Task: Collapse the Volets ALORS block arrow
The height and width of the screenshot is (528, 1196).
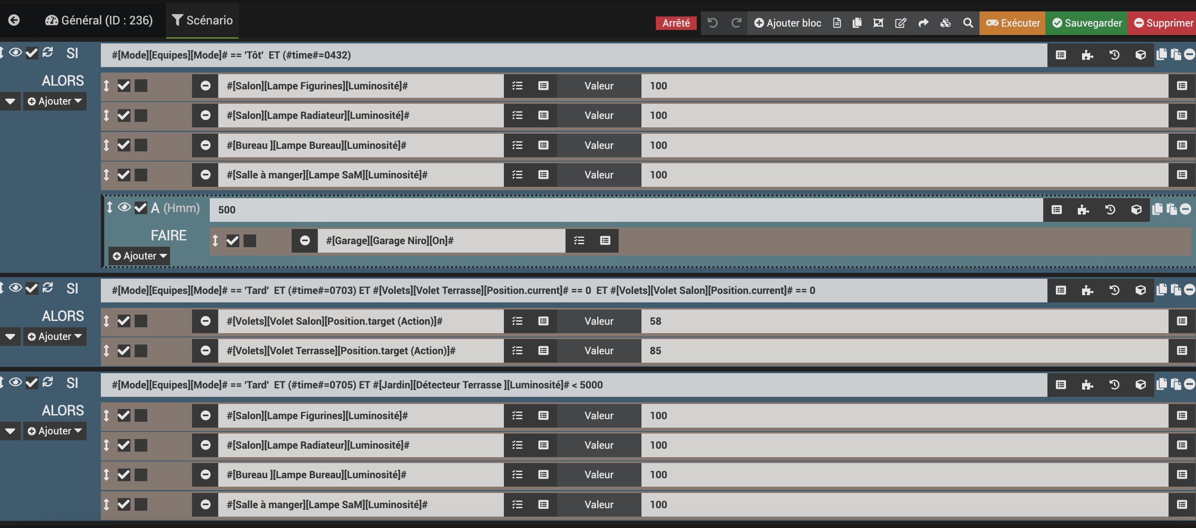Action: [x=10, y=337]
